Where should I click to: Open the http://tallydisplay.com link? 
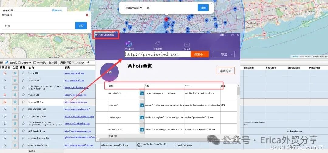pos(77,124)
